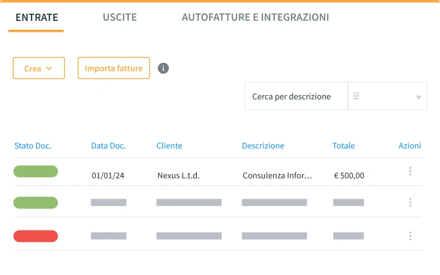
Task: Sort by Data Doc. column header
Action: 108,146
